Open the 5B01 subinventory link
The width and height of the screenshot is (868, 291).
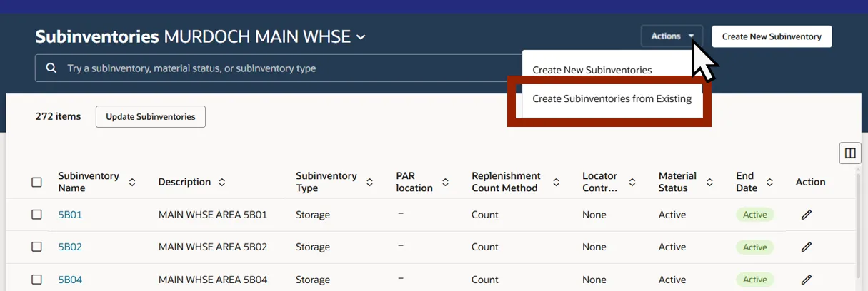[x=70, y=215]
